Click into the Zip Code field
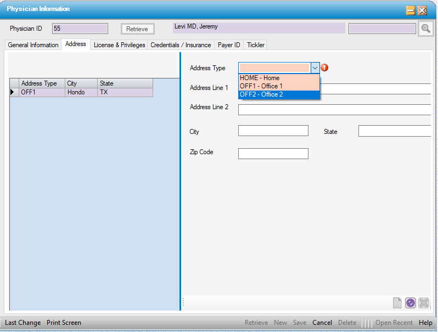The width and height of the screenshot is (438, 332). click(273, 154)
